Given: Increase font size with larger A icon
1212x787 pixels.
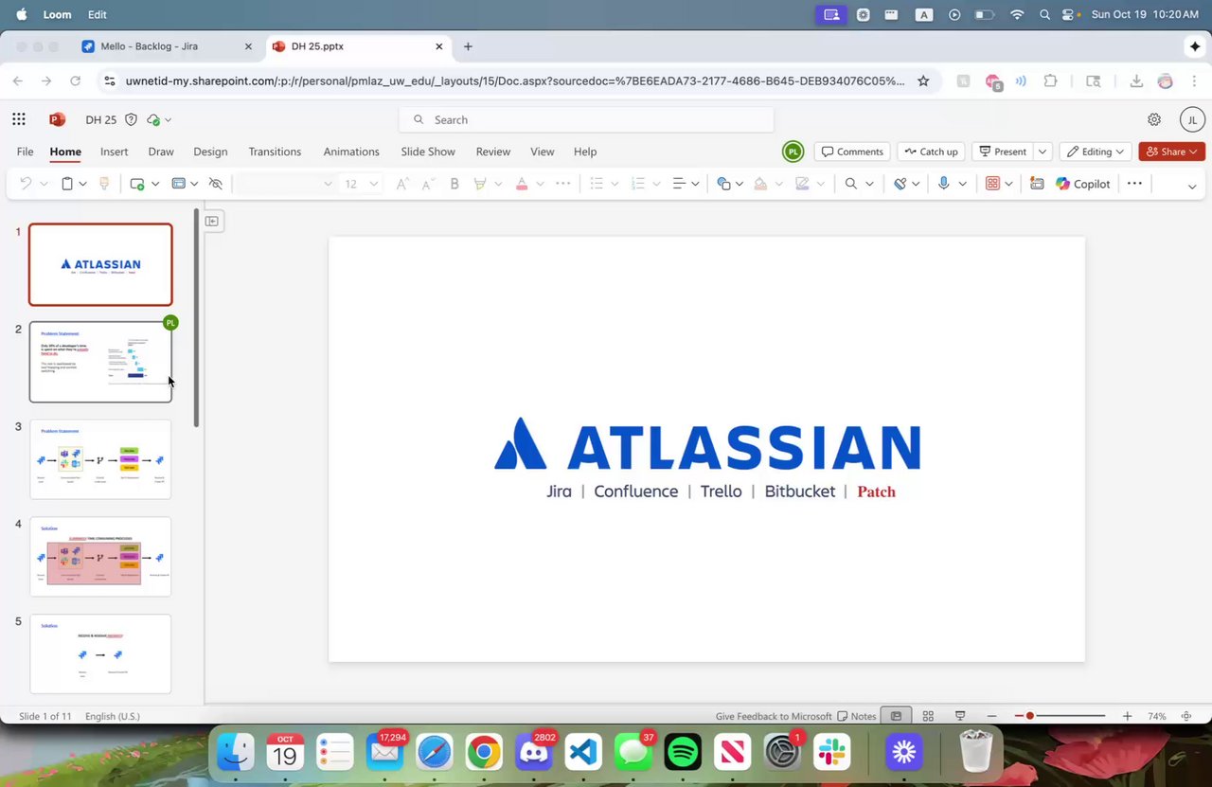Looking at the screenshot, I should coord(402,184).
